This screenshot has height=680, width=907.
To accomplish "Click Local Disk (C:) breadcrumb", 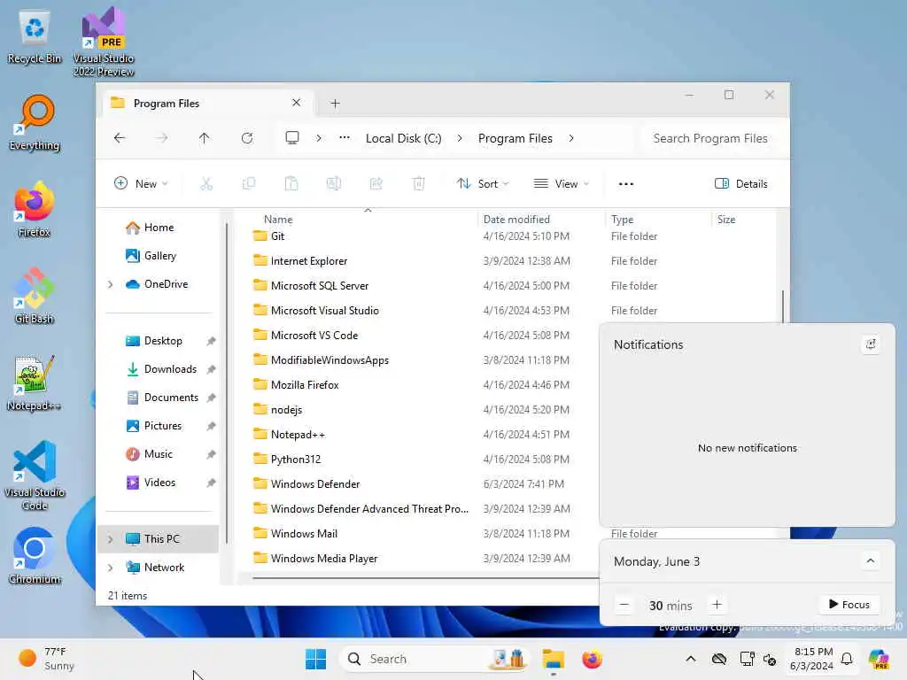I will pyautogui.click(x=403, y=138).
